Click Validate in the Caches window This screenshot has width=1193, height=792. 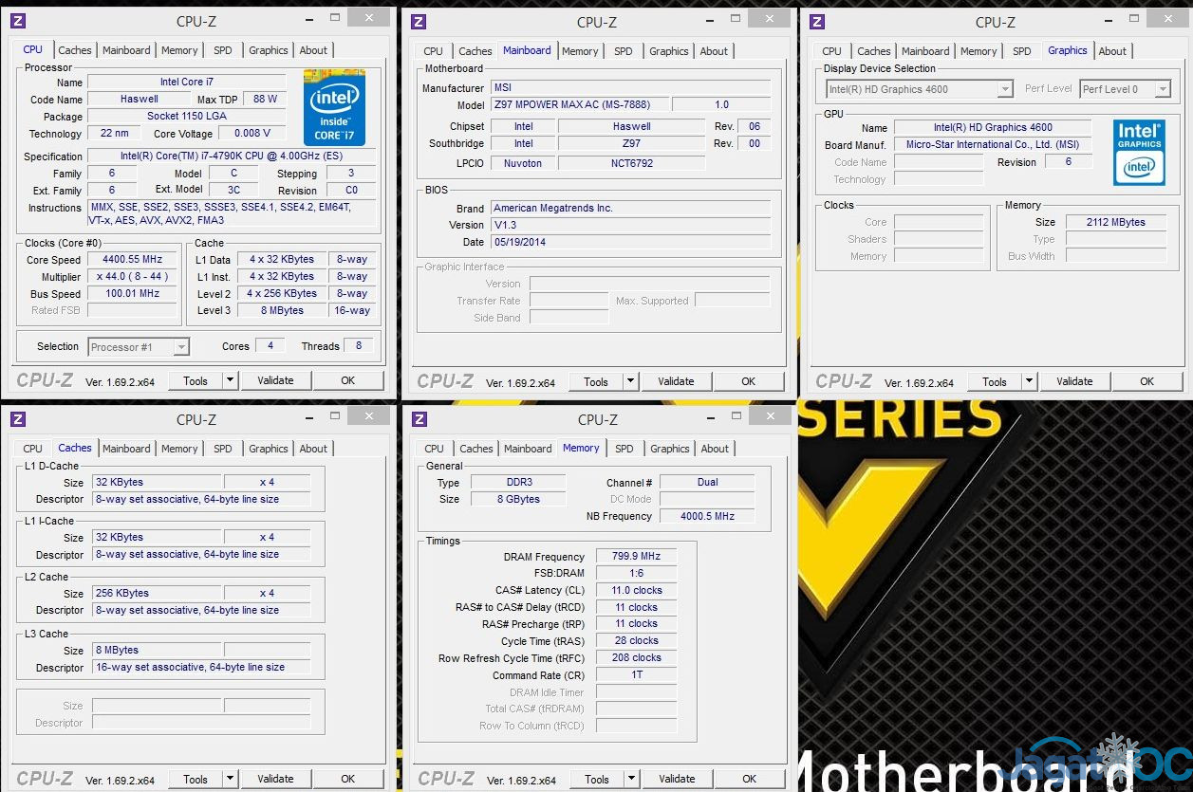[275, 779]
